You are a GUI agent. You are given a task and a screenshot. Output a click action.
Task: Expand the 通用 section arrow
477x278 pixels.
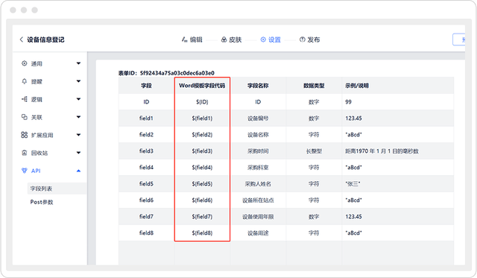pyautogui.click(x=78, y=63)
